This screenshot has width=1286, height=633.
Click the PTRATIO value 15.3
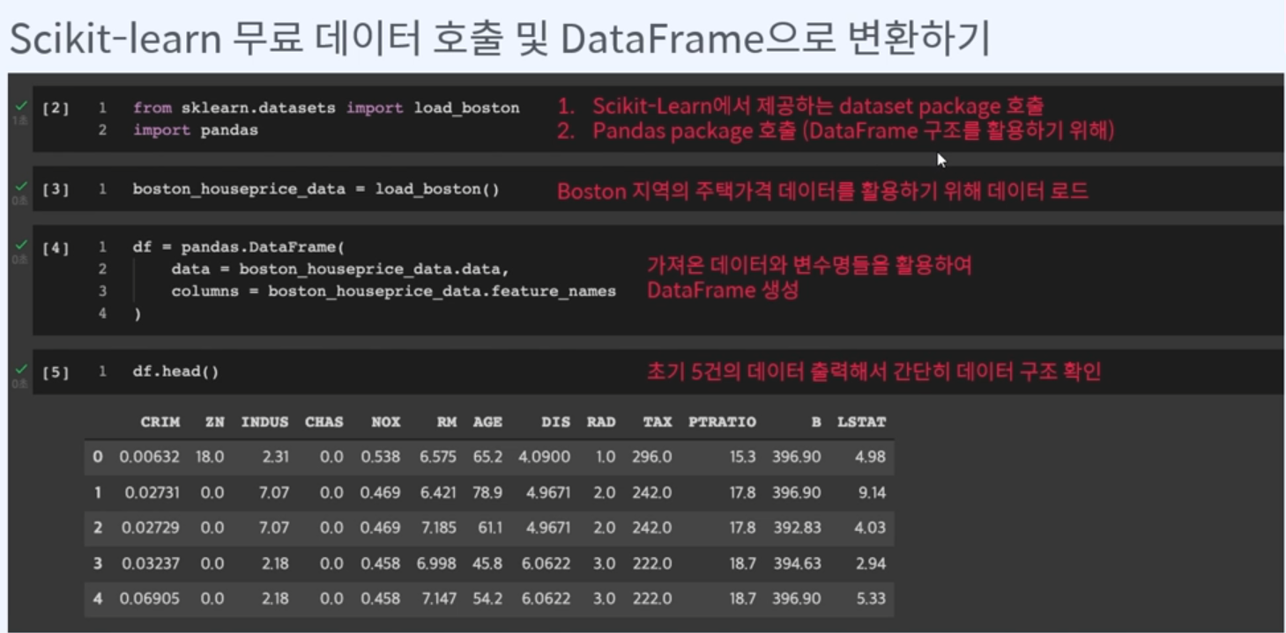pos(742,457)
